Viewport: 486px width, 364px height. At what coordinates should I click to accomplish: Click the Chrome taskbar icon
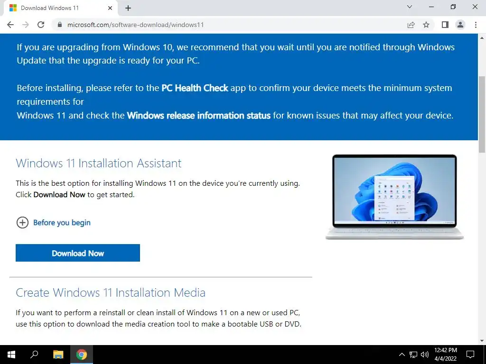(82, 355)
